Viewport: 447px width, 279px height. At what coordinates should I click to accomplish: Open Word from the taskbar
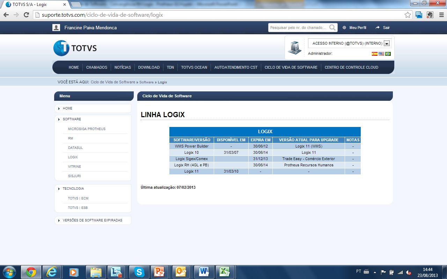204,272
